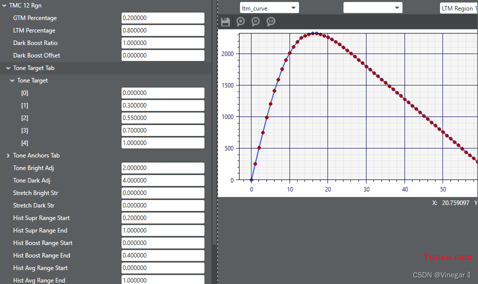Click the Tone Bright Adj field
This screenshot has width=478, height=284.
tap(162, 168)
